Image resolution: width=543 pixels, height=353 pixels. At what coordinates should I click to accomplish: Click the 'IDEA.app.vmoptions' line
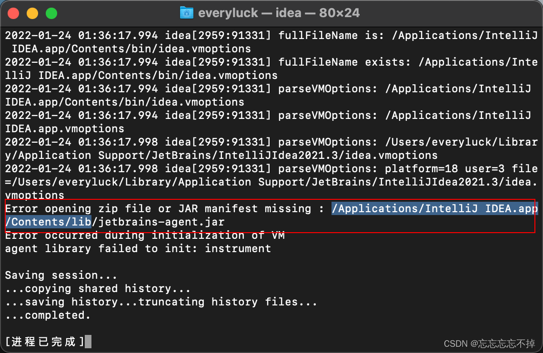coord(64,129)
